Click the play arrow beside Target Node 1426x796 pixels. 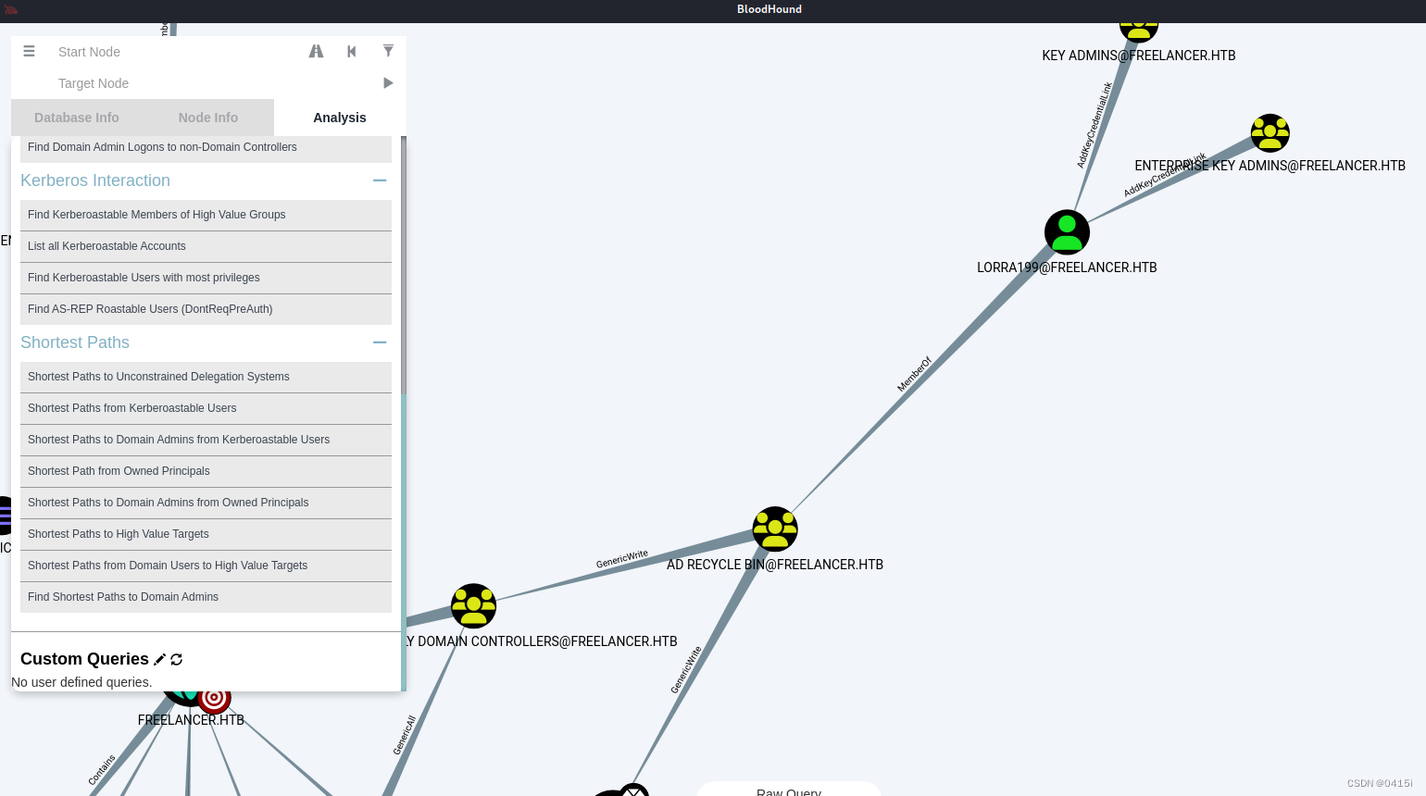388,83
